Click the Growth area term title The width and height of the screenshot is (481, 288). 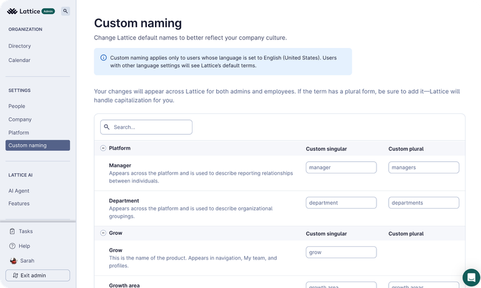click(125, 285)
